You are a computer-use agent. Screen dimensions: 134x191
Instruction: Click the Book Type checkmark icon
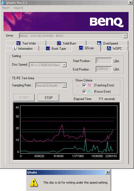pyautogui.click(x=48, y=48)
